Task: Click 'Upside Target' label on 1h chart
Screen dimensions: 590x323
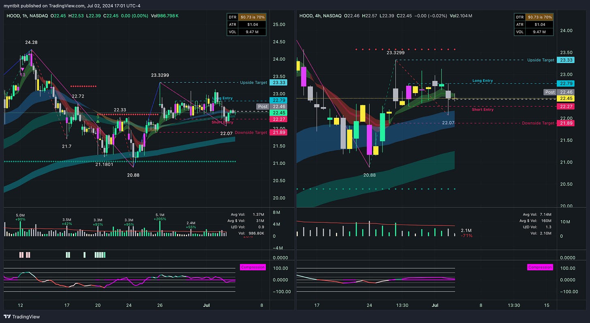Action: tap(253, 83)
